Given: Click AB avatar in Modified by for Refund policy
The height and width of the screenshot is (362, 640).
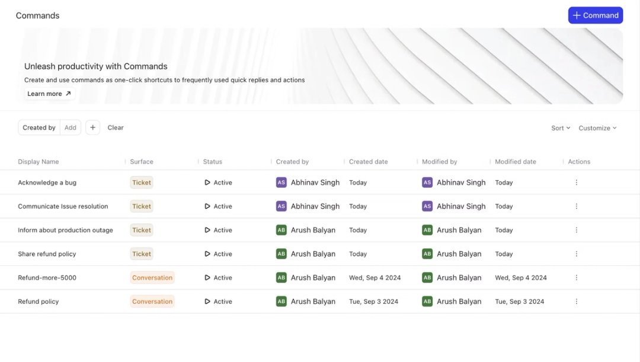Looking at the screenshot, I should 427,301.
